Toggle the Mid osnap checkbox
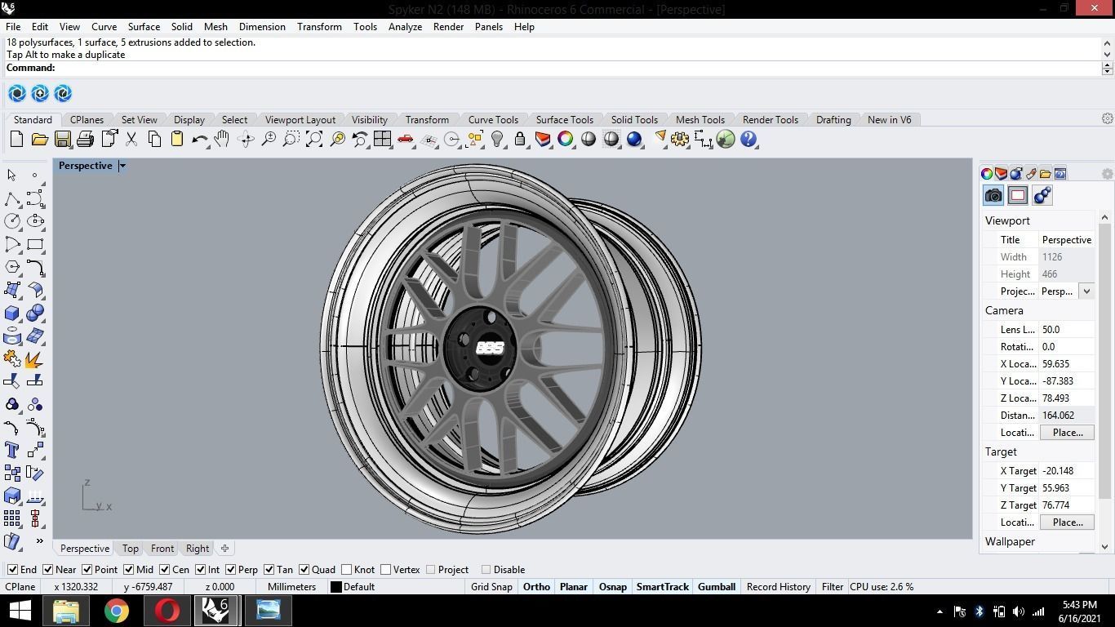Screen dimensions: 1115x627 point(128,569)
